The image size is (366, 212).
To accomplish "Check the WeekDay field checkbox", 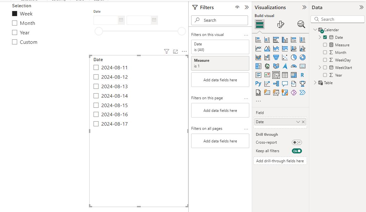I will click(x=325, y=60).
